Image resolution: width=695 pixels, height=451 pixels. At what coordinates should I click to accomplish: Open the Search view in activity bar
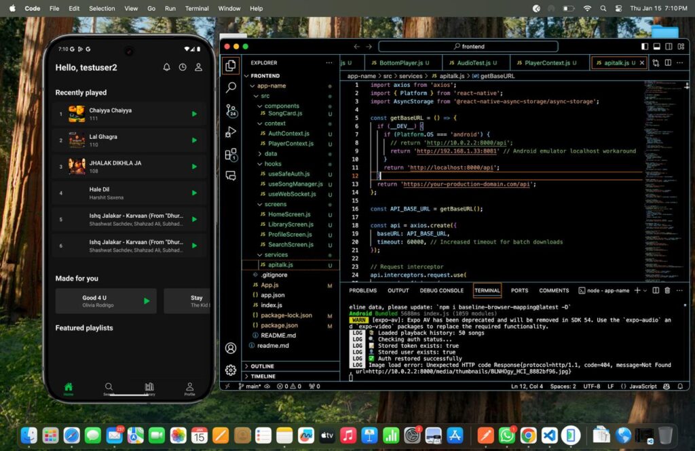coord(231,87)
